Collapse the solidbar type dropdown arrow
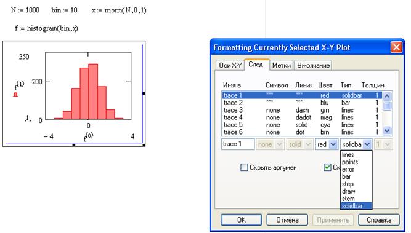411x233 pixels. tap(367, 144)
